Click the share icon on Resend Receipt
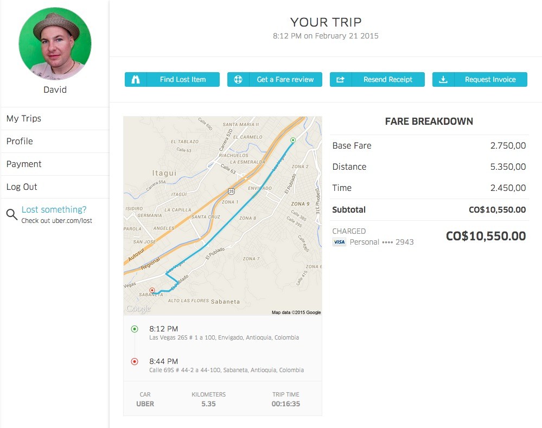Screen dimensions: 542x428 (x=340, y=79)
